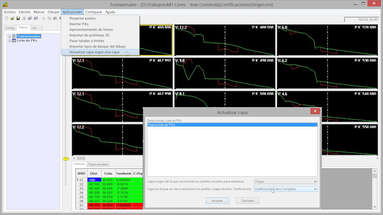The image size is (383, 215).
Task: Open the Marcar menu
Action: [x=39, y=12]
